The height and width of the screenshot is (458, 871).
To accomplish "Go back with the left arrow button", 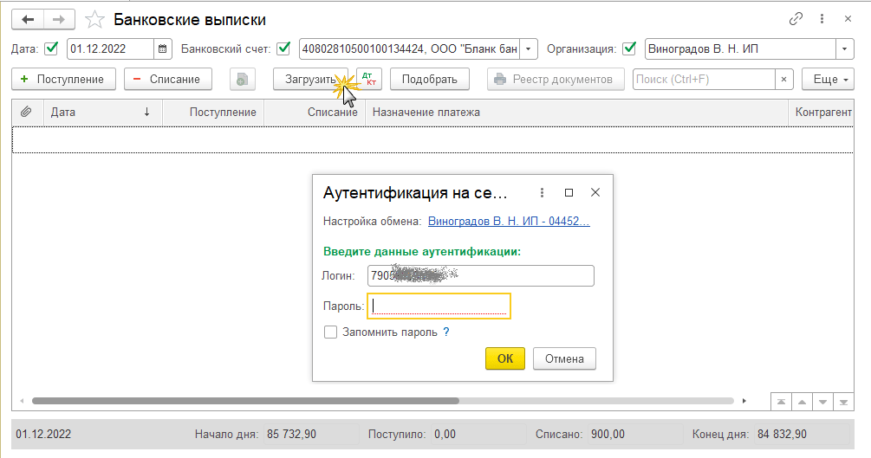I will [28, 20].
